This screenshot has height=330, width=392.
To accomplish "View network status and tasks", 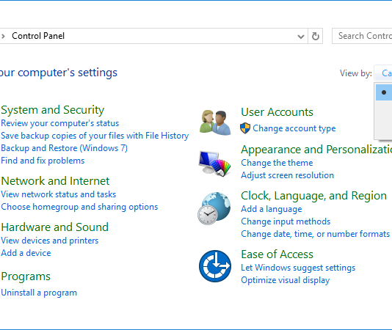I will click(x=59, y=194).
